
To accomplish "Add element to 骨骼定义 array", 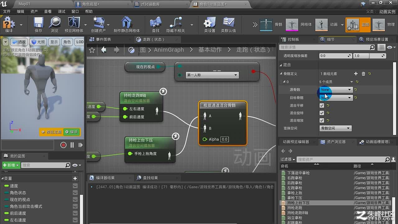I will 356,74.
